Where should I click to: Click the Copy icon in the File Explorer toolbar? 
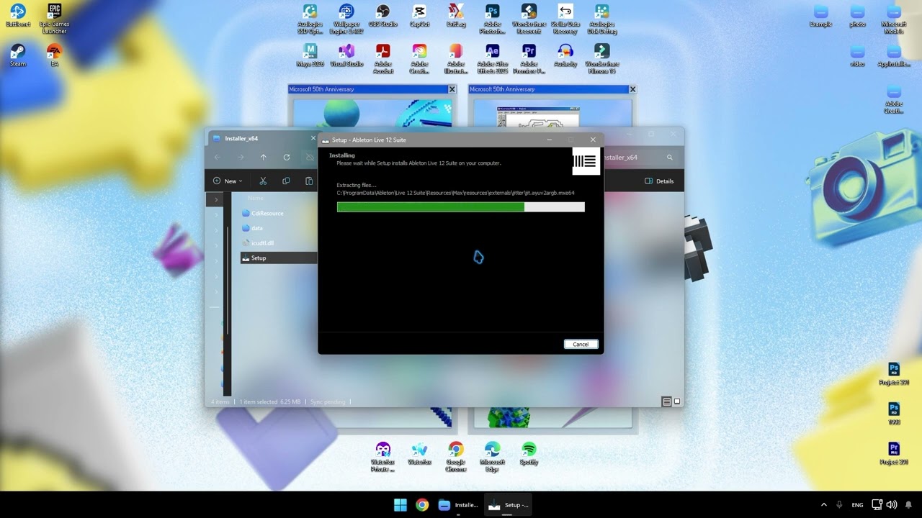pyautogui.click(x=286, y=181)
